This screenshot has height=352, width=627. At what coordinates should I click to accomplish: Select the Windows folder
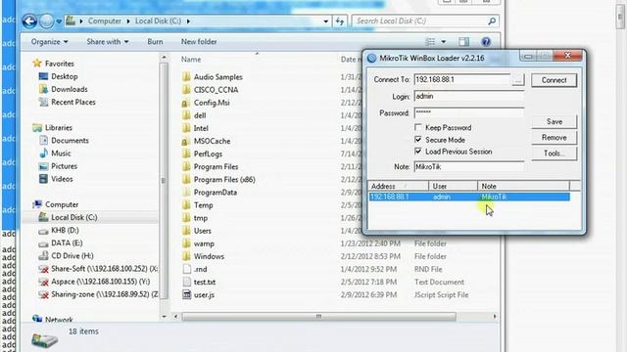click(209, 256)
